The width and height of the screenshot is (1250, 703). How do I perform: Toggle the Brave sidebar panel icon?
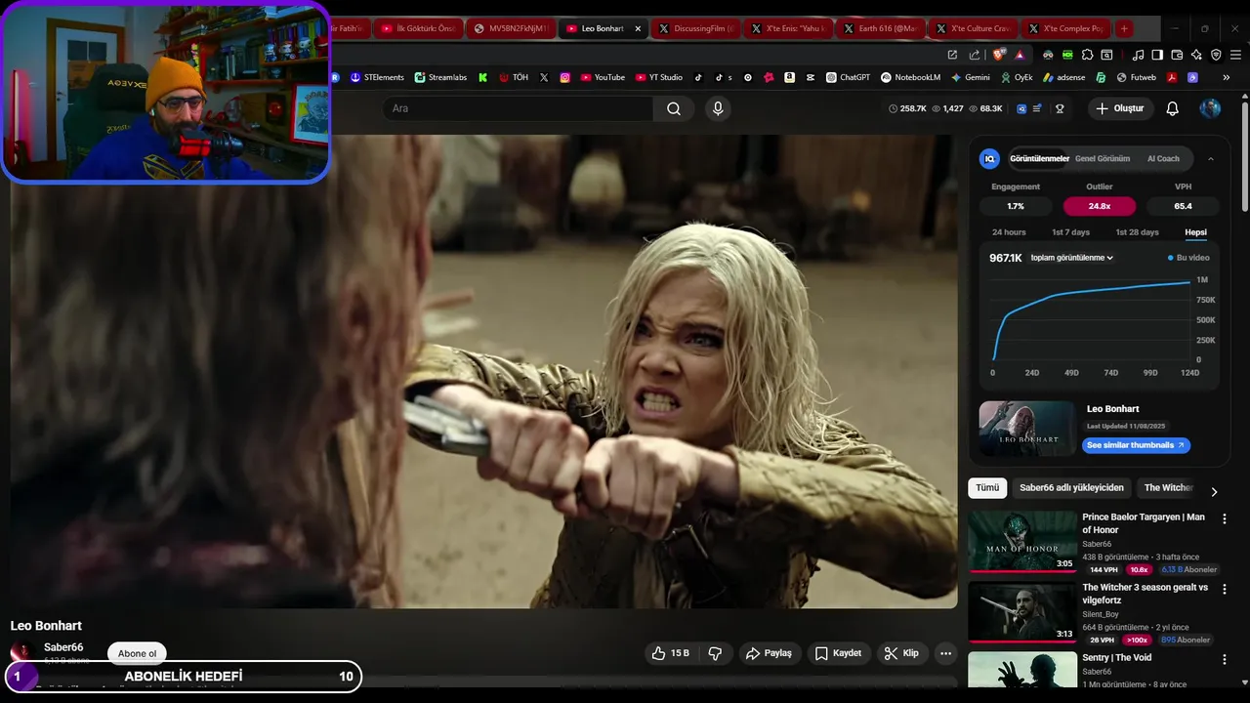click(x=1157, y=55)
